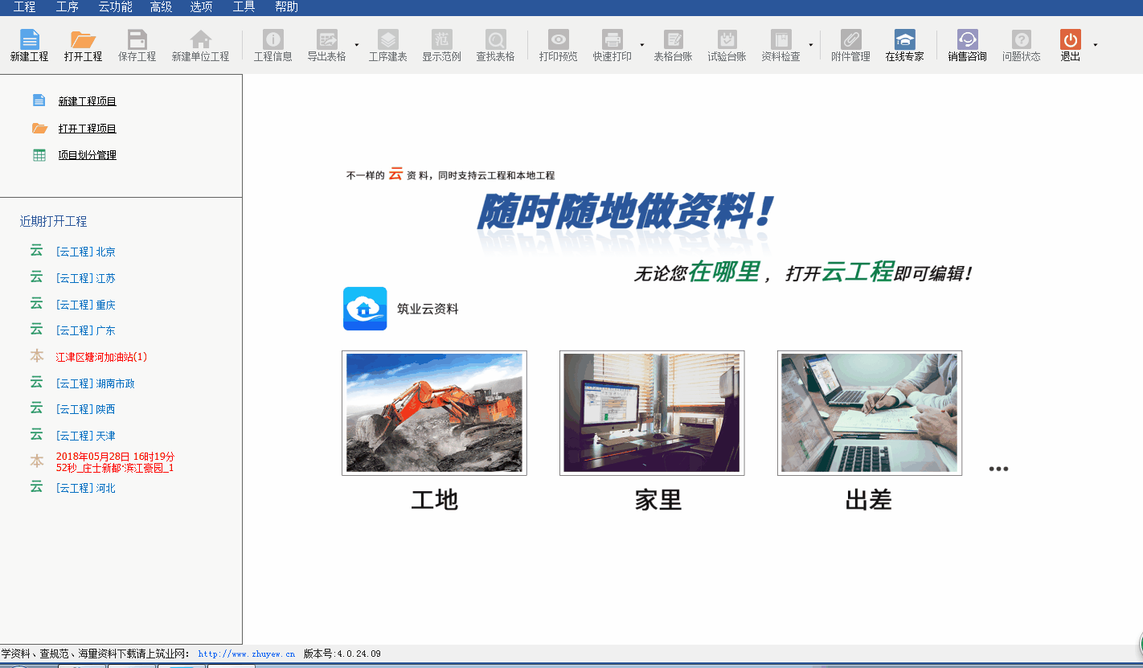The height and width of the screenshot is (668, 1143).
Task: Open the 帮助 menu in menu bar
Action: pos(286,7)
